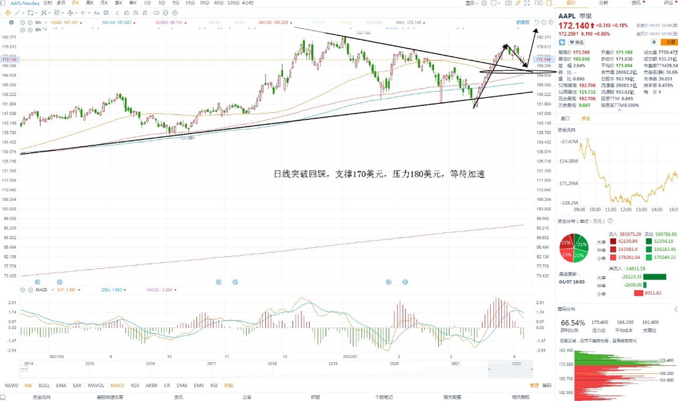Take a chart screenshot with camera icon
The image size is (678, 401).
point(508,3)
